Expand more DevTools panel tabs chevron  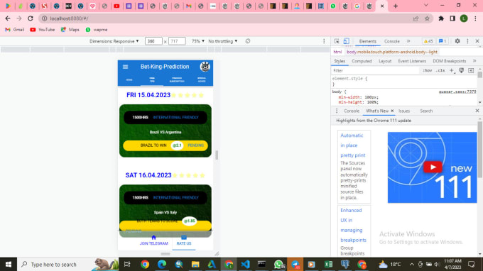(408, 41)
